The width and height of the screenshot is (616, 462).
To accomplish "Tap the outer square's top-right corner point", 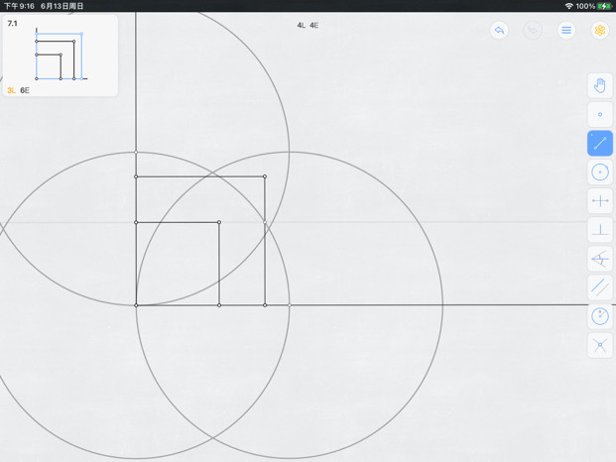I will pos(265,176).
